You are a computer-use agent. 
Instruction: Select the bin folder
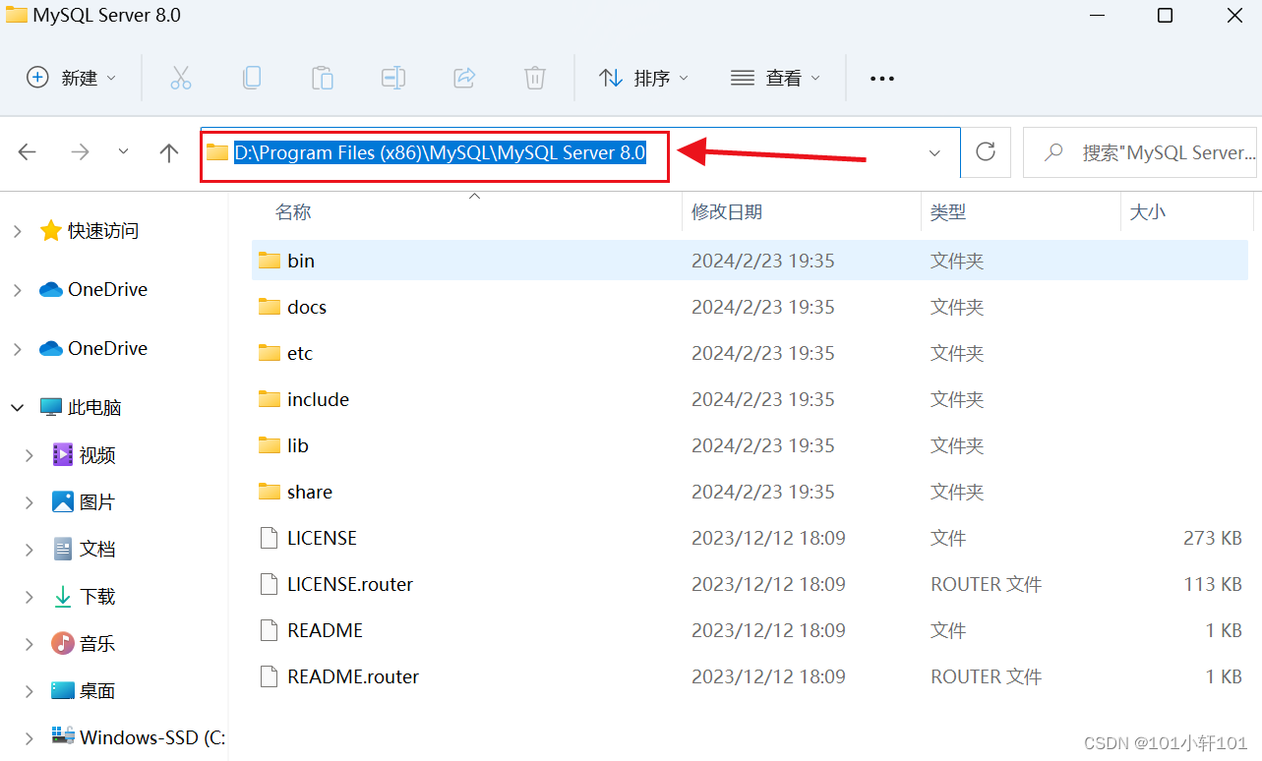click(x=301, y=261)
